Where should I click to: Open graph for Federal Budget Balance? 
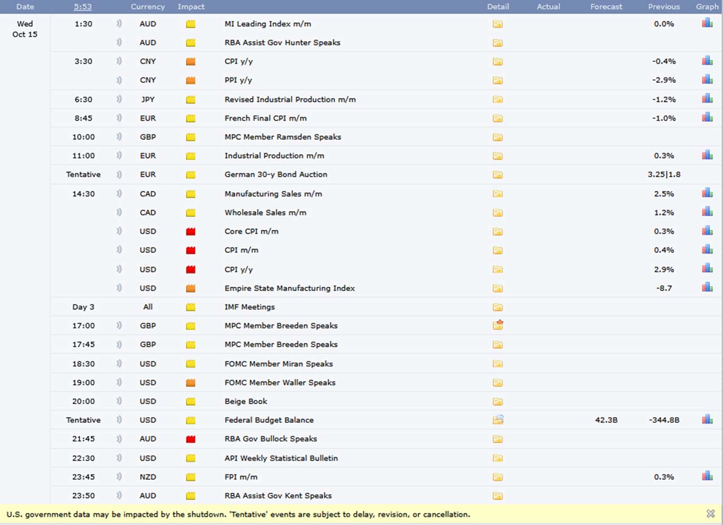707,419
